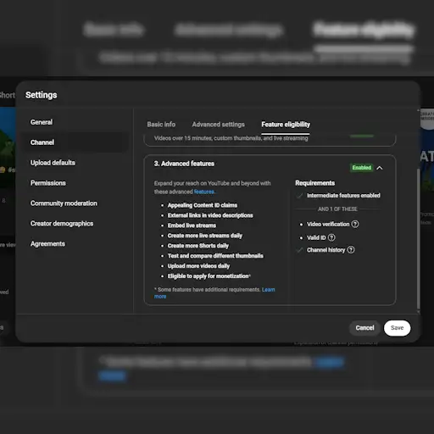Open help icon next to Channel history
The height and width of the screenshot is (434, 434).
351,250
